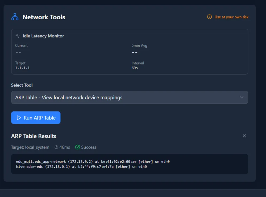Switch to the ARP Table Results section
The height and width of the screenshot is (197, 266).
[34, 136]
